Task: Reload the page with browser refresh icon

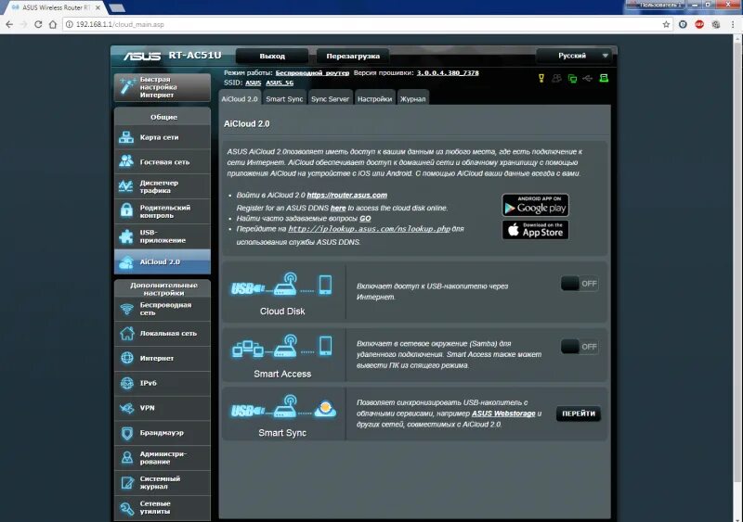Action: [x=38, y=24]
